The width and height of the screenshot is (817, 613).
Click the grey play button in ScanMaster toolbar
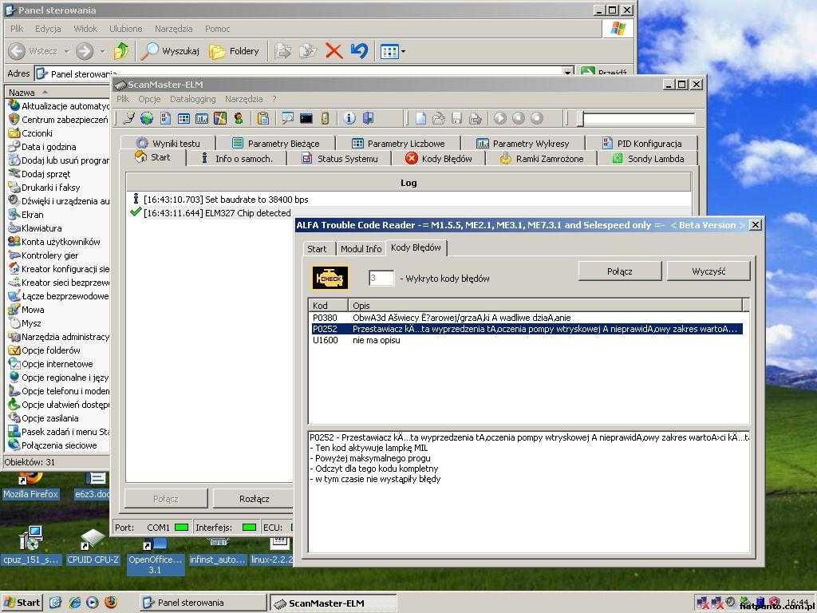pos(500,118)
